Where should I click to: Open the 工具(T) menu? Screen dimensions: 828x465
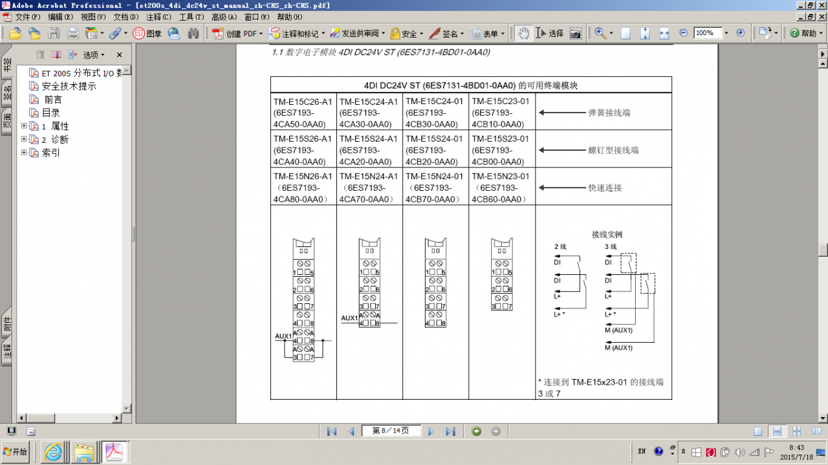[x=192, y=17]
